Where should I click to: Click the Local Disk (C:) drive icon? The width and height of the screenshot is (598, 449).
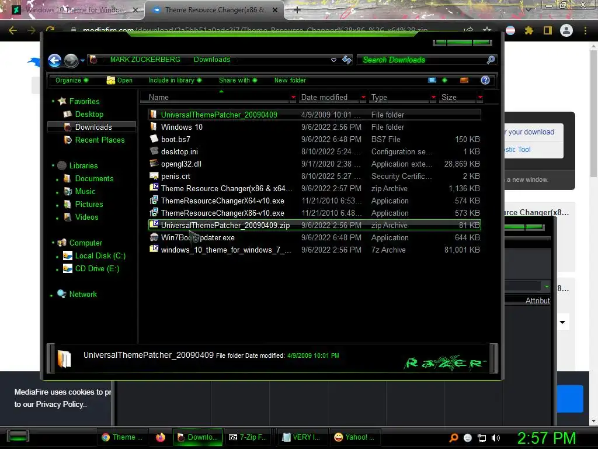click(x=68, y=256)
